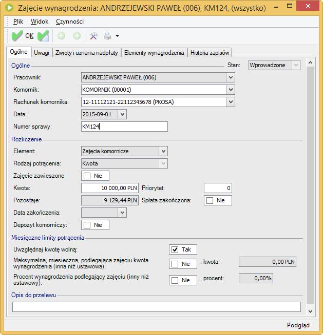Toggle the Depozyt komorniczy checkbox
The width and height of the screenshot is (323, 335).
point(87,225)
